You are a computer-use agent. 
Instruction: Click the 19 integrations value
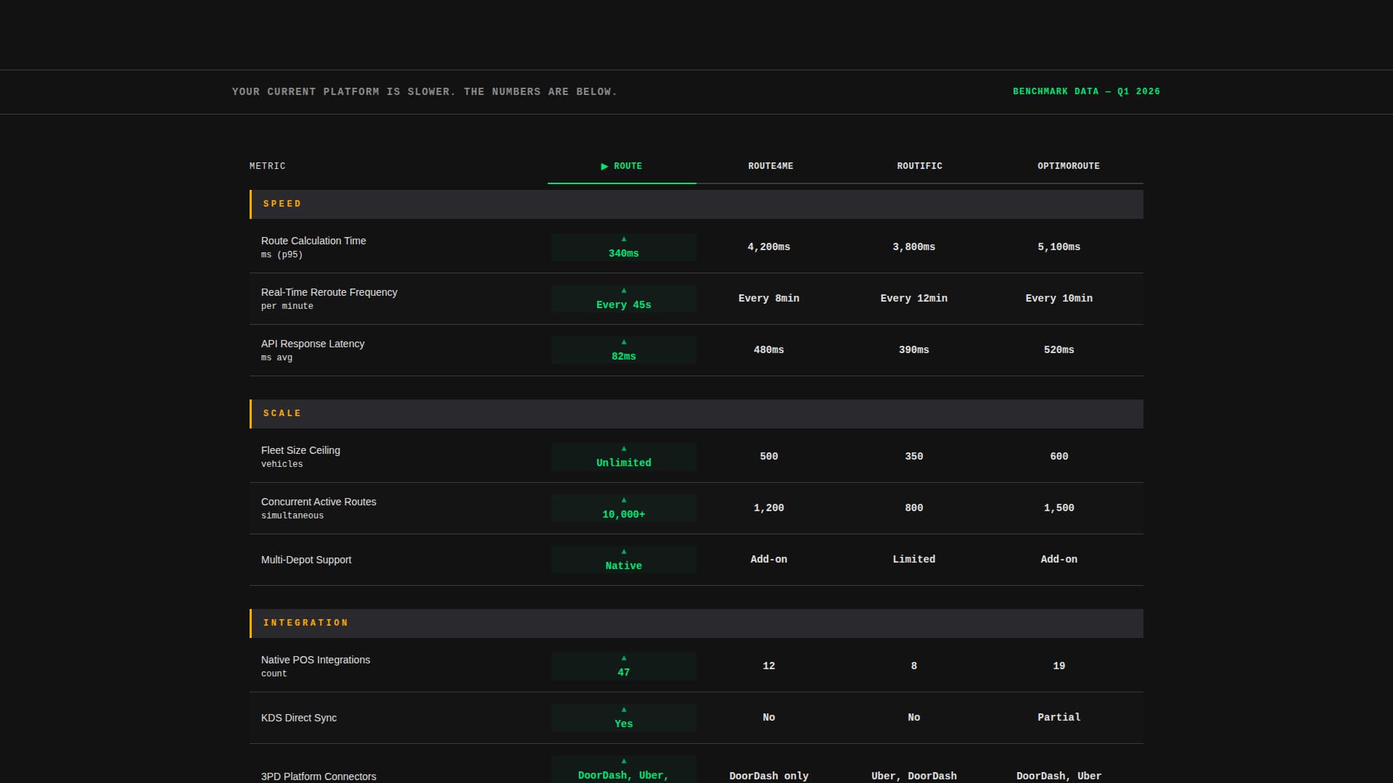(x=1059, y=666)
